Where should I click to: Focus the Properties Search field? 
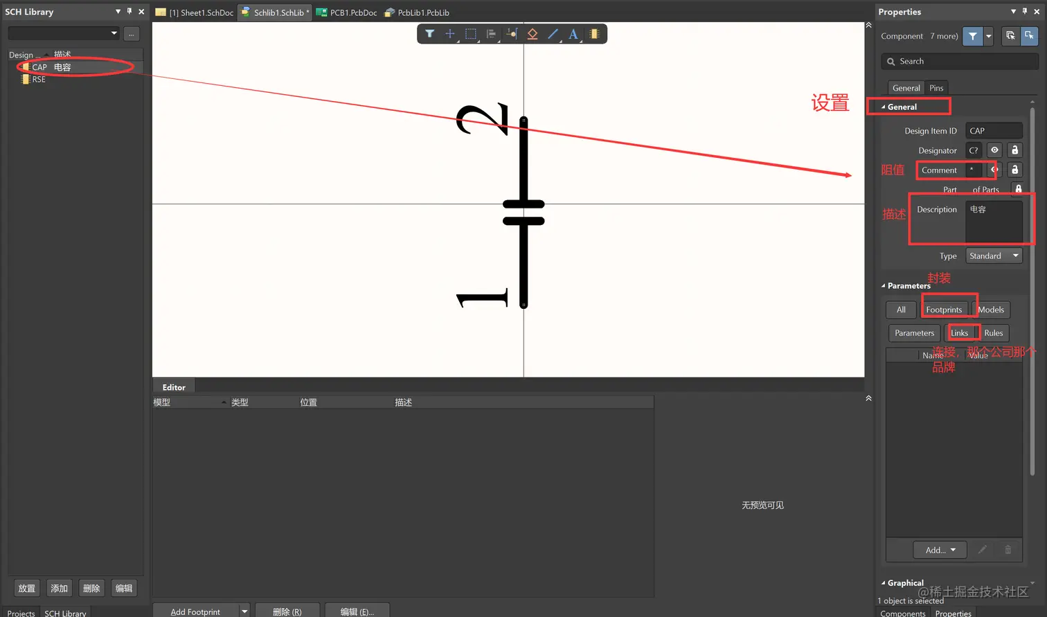(x=960, y=62)
